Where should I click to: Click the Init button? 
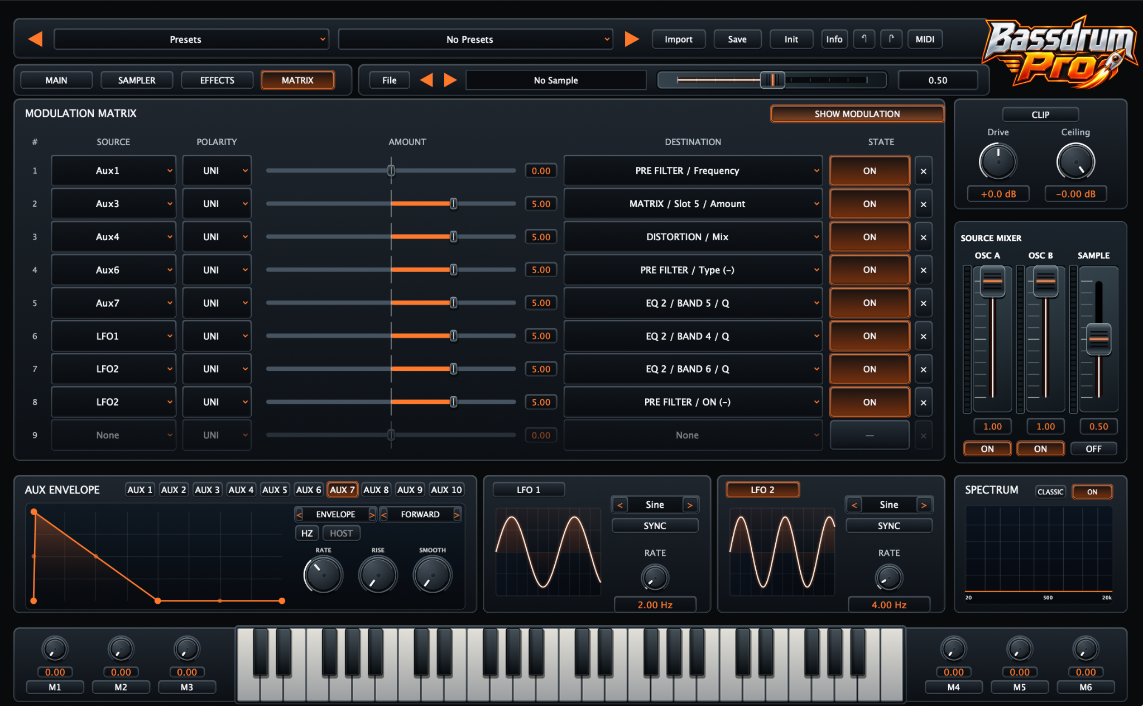pyautogui.click(x=791, y=39)
